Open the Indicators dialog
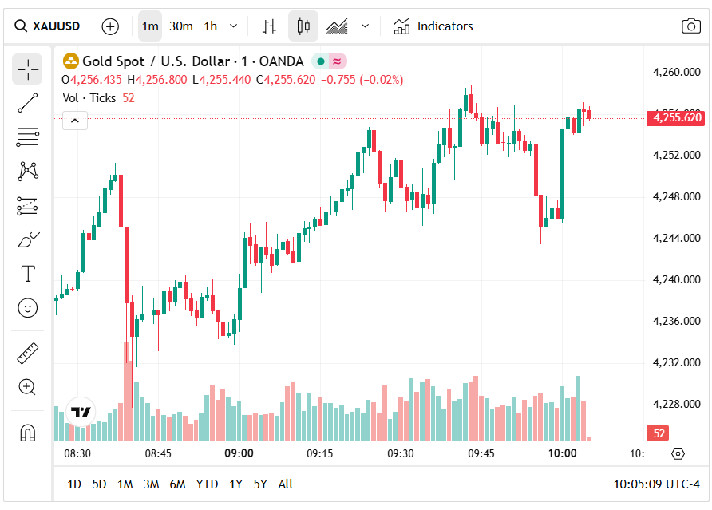 (x=433, y=26)
